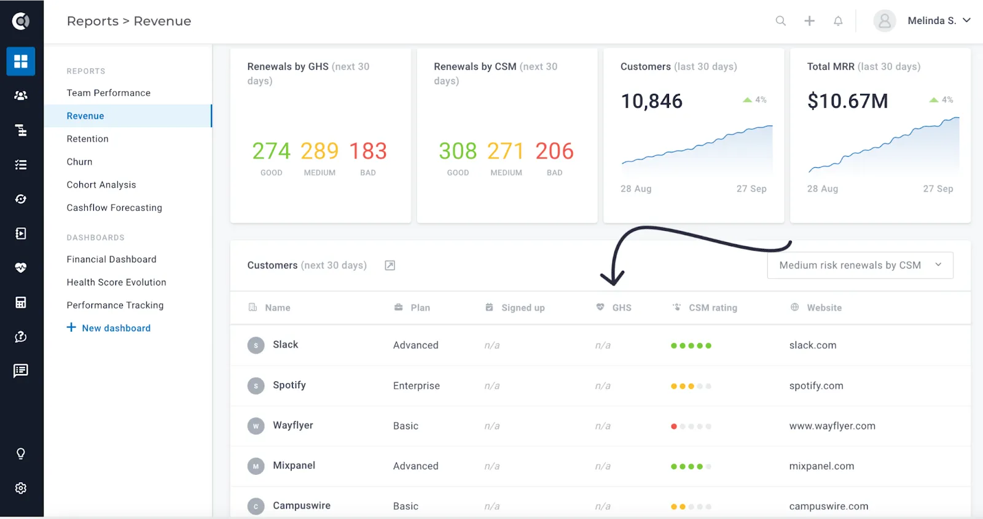Click the Total MRR line chart
Viewport: 983px width, 519px height.
883,145
